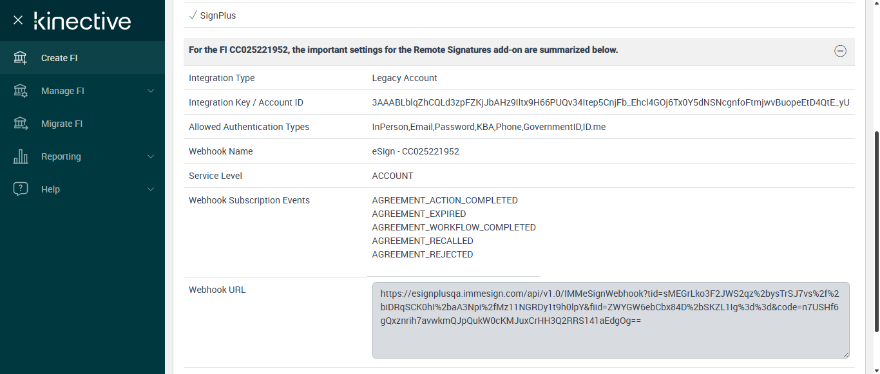
Task: Click the Help question bubble icon
Action: 21,189
